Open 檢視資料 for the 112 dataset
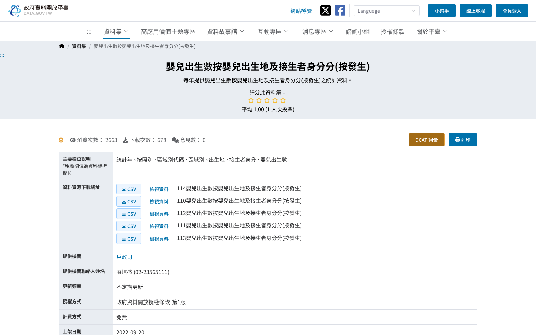Viewport: 536px width, 335px height. coord(159,214)
